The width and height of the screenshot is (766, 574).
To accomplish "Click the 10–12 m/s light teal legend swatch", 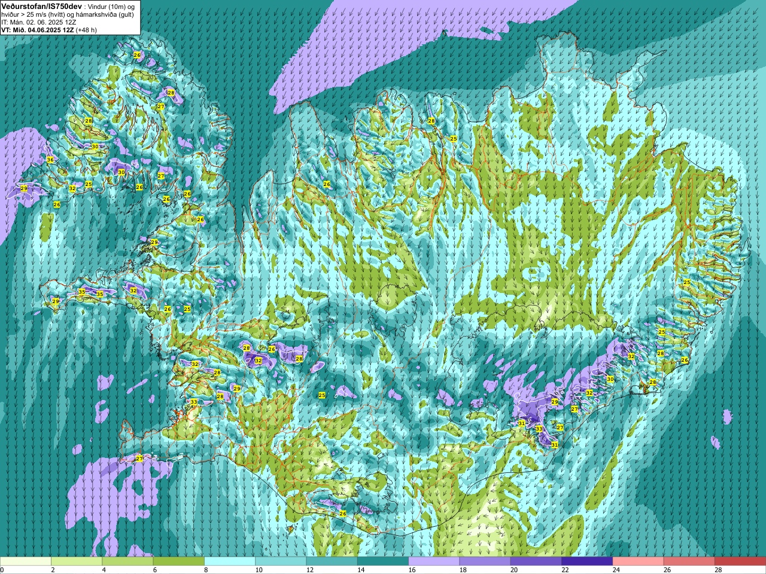I will click(x=281, y=561).
